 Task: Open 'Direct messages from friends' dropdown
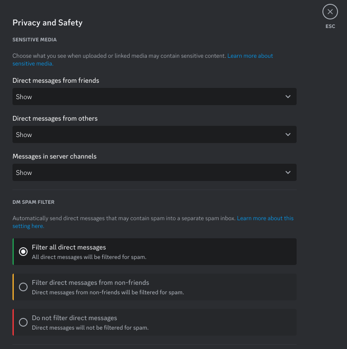coord(154,97)
